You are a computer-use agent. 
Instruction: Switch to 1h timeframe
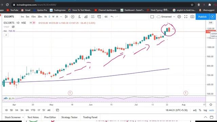click(x=45, y=17)
